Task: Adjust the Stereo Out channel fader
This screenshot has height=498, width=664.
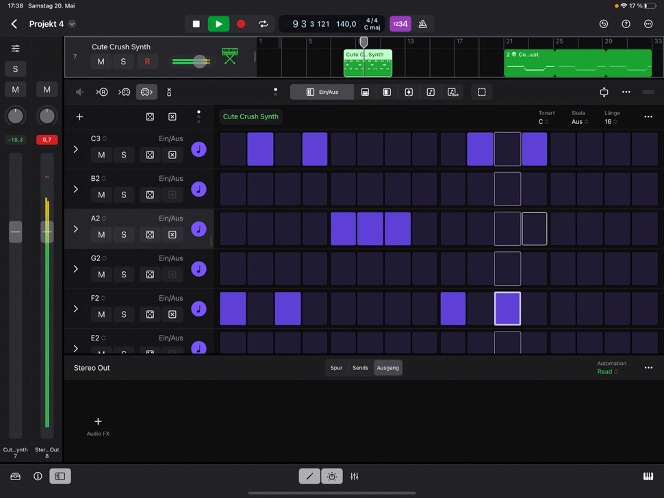Action: tap(47, 232)
